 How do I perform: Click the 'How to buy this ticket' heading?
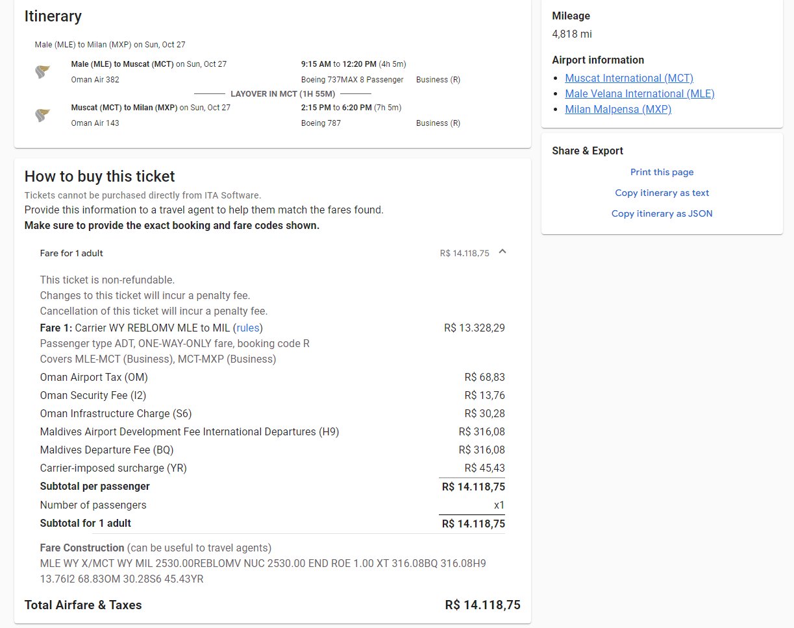tap(100, 176)
